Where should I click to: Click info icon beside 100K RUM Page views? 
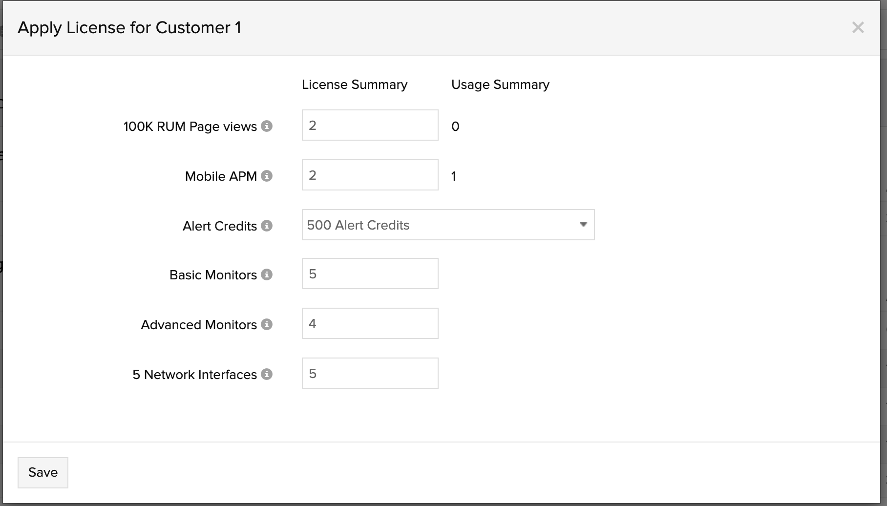pyautogui.click(x=266, y=126)
